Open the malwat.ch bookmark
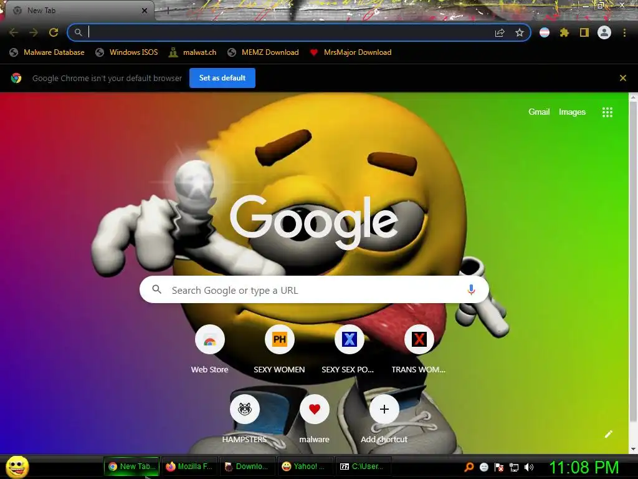The image size is (638, 479). pyautogui.click(x=193, y=52)
